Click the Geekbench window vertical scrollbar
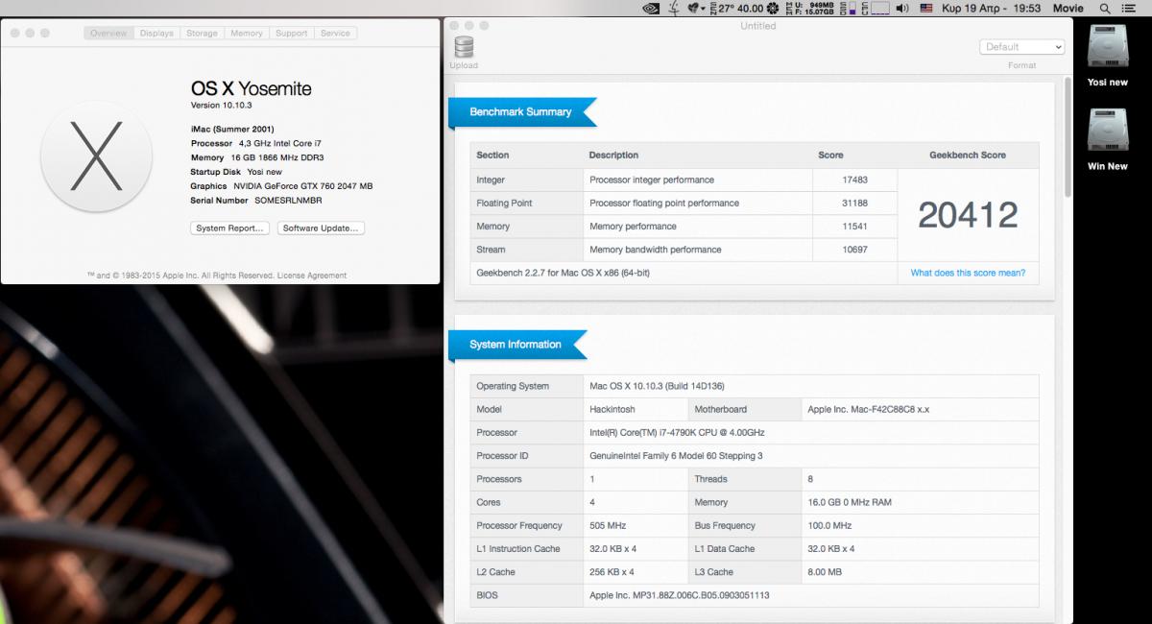 tap(1067, 139)
